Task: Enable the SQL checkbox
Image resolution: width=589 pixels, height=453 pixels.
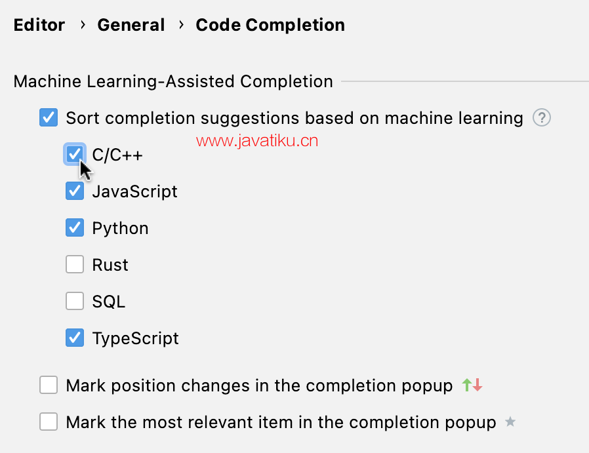Action: click(75, 302)
